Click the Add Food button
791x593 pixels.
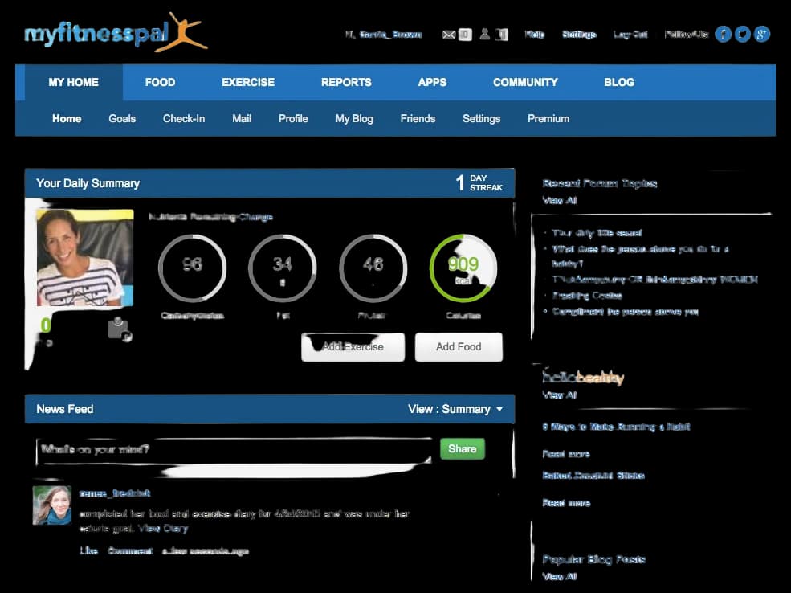click(x=459, y=346)
